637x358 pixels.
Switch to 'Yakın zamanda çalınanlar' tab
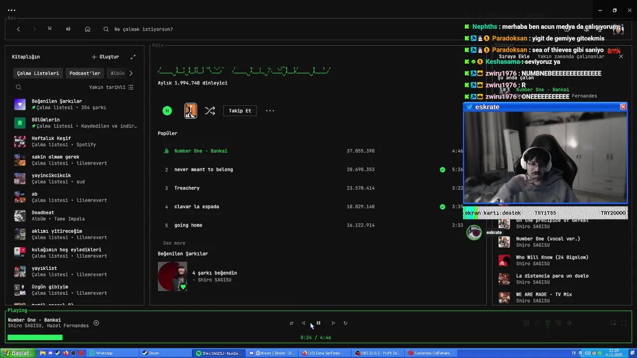(571, 57)
